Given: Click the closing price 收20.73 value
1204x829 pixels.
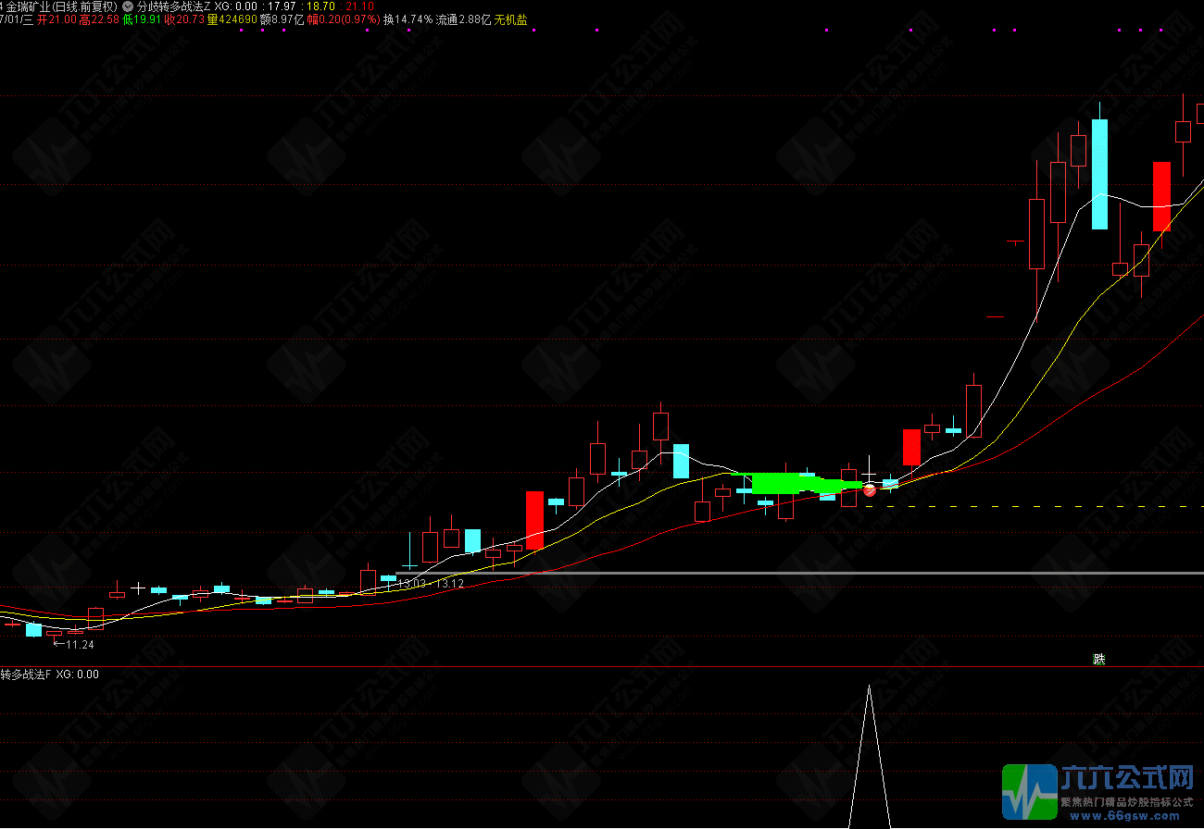Looking at the screenshot, I should [x=183, y=19].
